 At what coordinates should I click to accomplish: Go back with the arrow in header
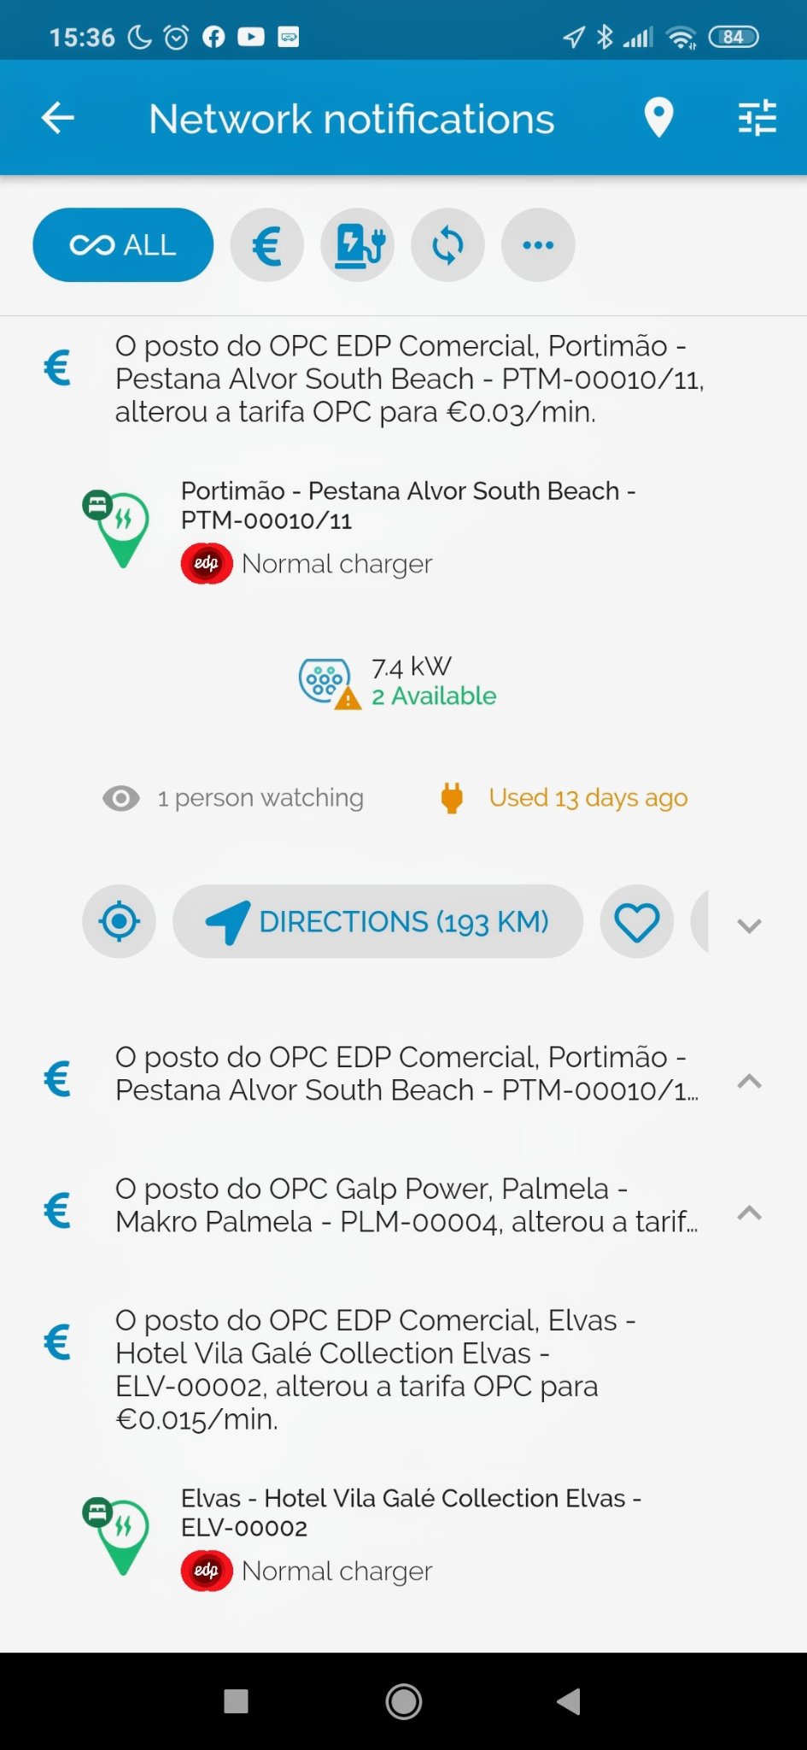(x=58, y=118)
